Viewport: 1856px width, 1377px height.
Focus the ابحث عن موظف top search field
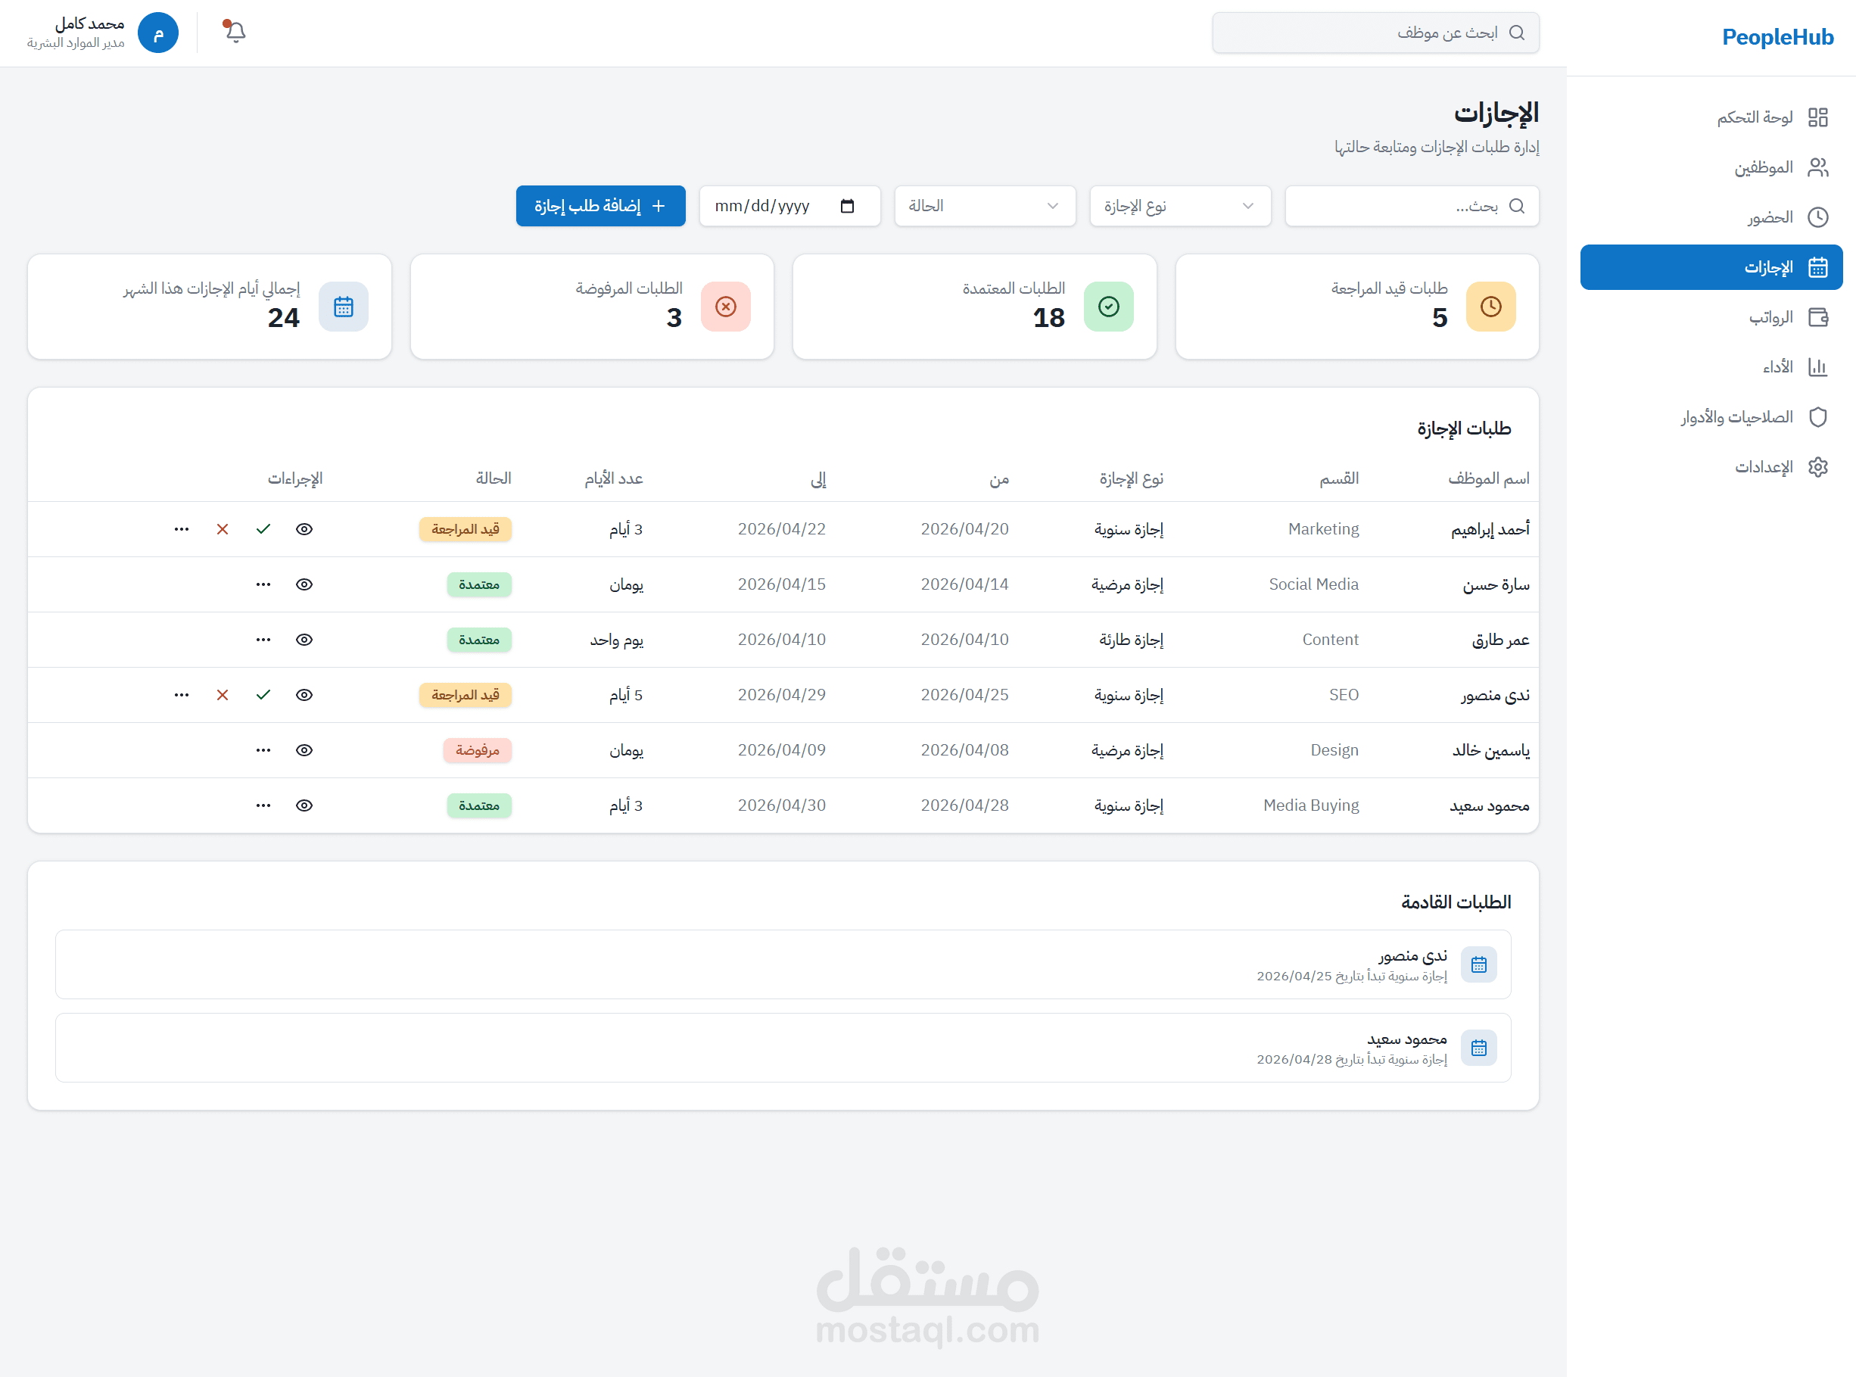1375,33
